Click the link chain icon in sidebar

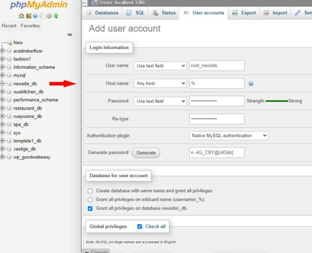pyautogui.click(x=70, y=34)
